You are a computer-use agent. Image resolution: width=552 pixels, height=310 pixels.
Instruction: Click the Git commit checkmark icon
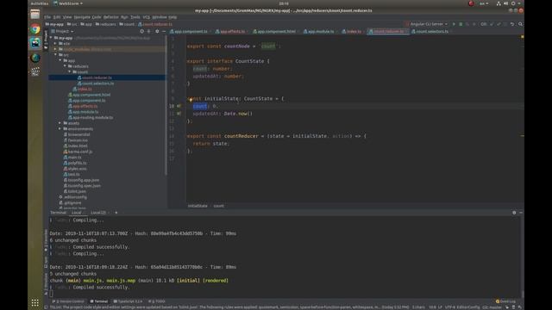click(499, 24)
